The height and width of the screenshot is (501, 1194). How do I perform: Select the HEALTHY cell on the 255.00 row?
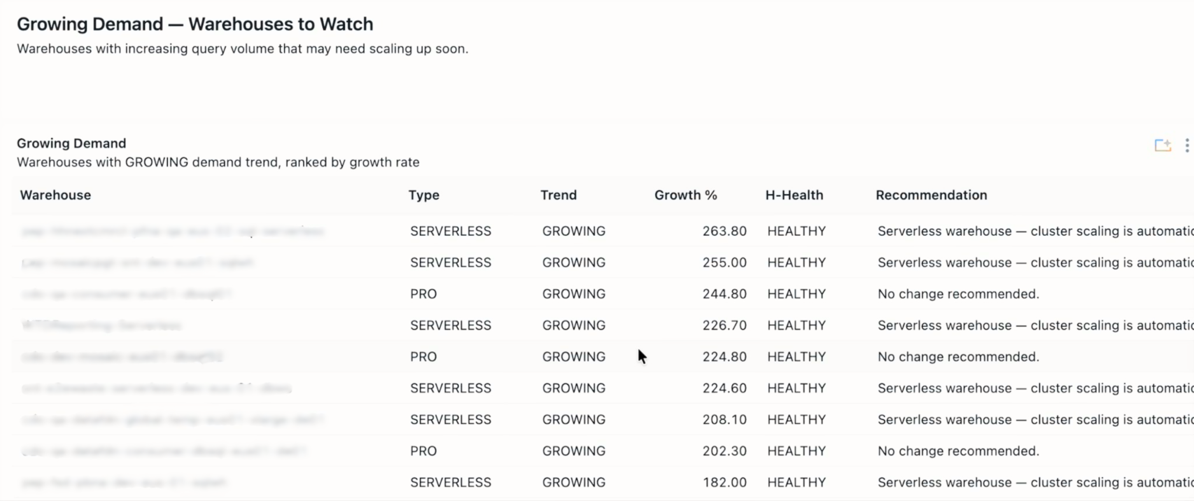pos(797,262)
